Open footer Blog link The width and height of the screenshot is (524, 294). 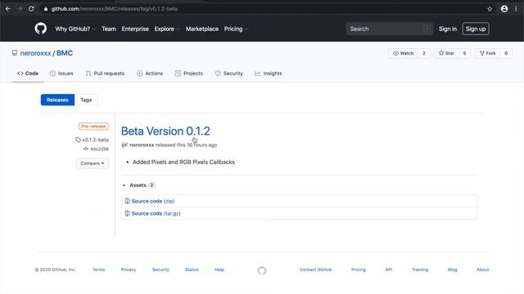click(452, 269)
